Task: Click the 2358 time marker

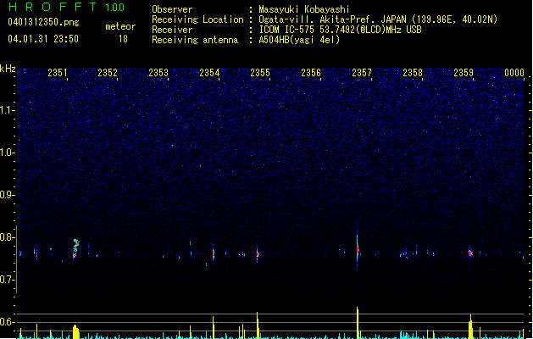Action: pyautogui.click(x=413, y=73)
